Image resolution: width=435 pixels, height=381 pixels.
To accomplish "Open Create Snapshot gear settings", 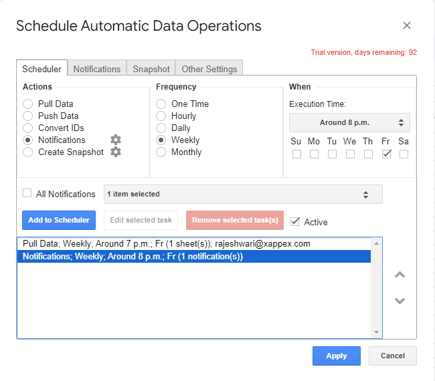I will point(116,152).
